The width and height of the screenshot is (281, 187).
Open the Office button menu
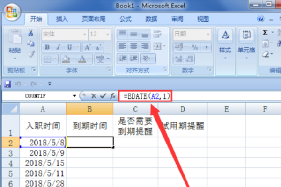tap(12, 12)
